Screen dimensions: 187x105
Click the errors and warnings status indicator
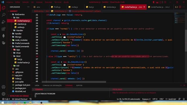click(6, 99)
